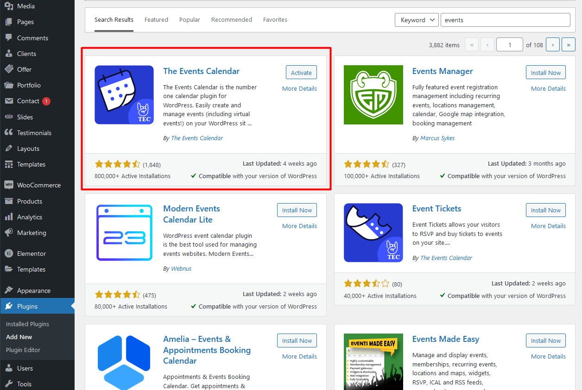Click the Plugins plug icon

(x=9, y=306)
